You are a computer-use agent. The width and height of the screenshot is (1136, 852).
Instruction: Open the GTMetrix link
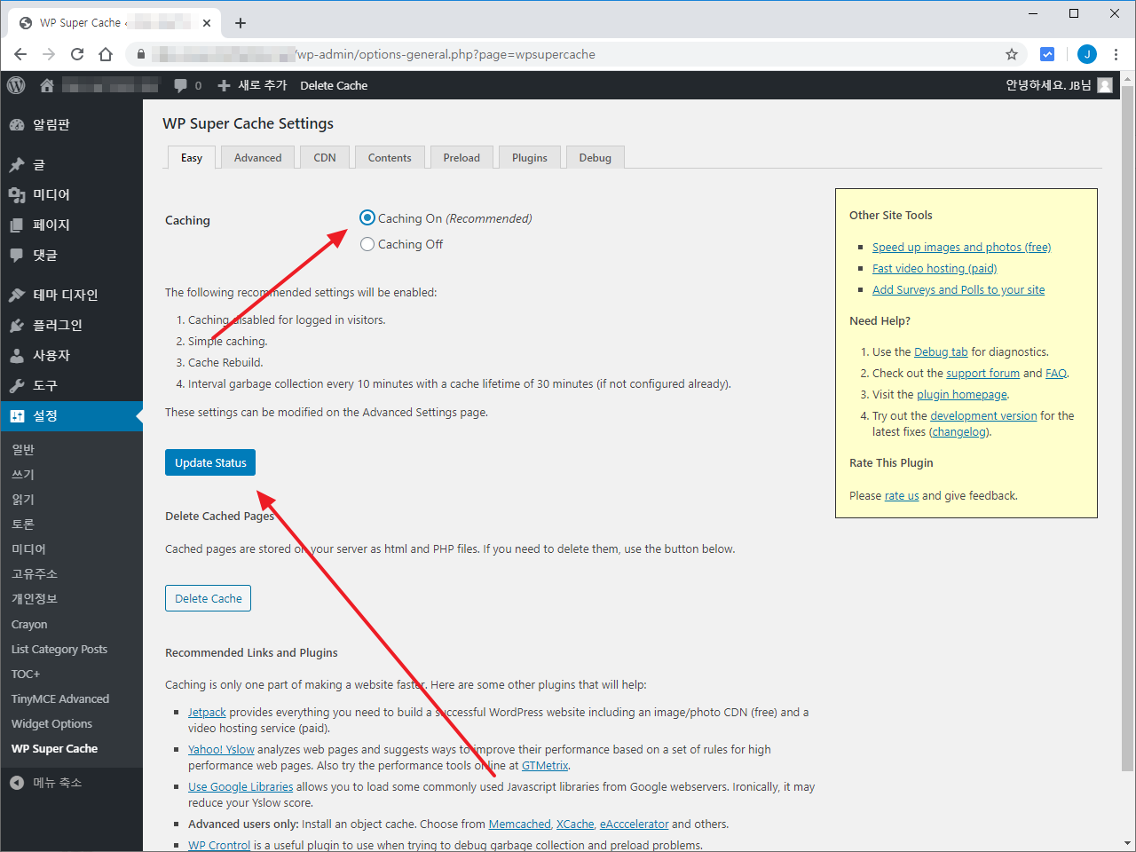click(x=545, y=765)
